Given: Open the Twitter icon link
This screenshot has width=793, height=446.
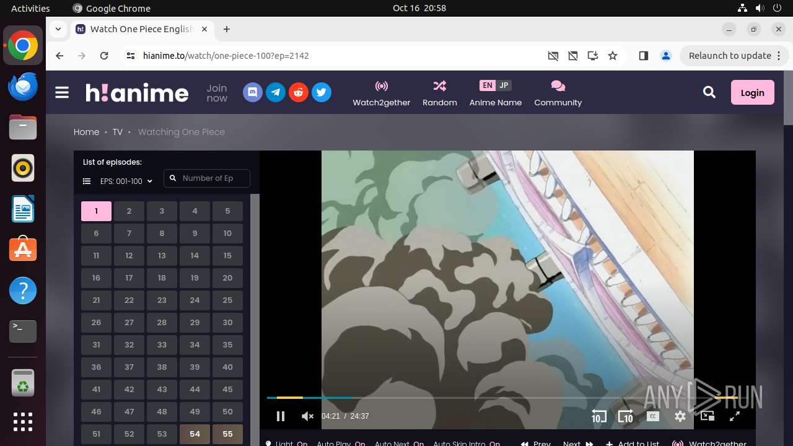Looking at the screenshot, I should pos(322,93).
